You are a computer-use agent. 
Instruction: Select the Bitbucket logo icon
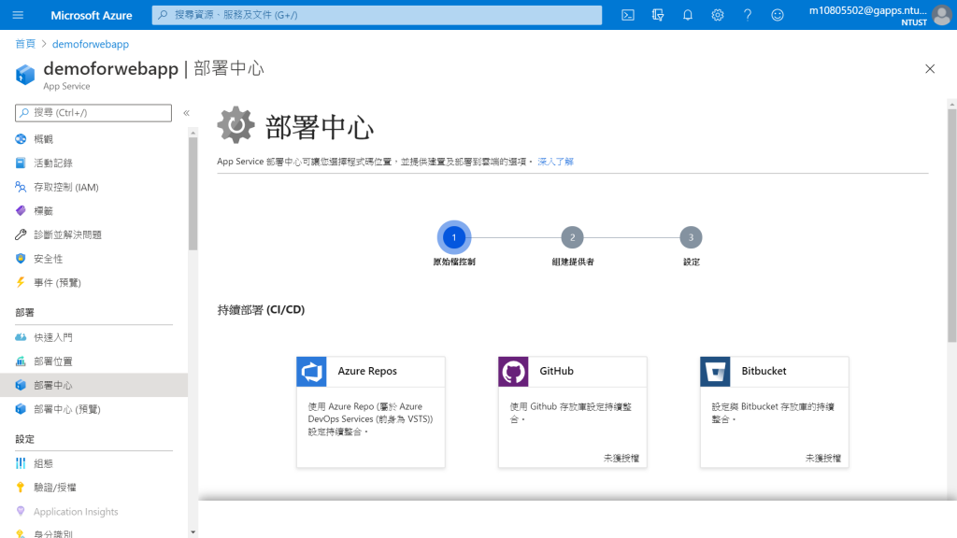[715, 372]
